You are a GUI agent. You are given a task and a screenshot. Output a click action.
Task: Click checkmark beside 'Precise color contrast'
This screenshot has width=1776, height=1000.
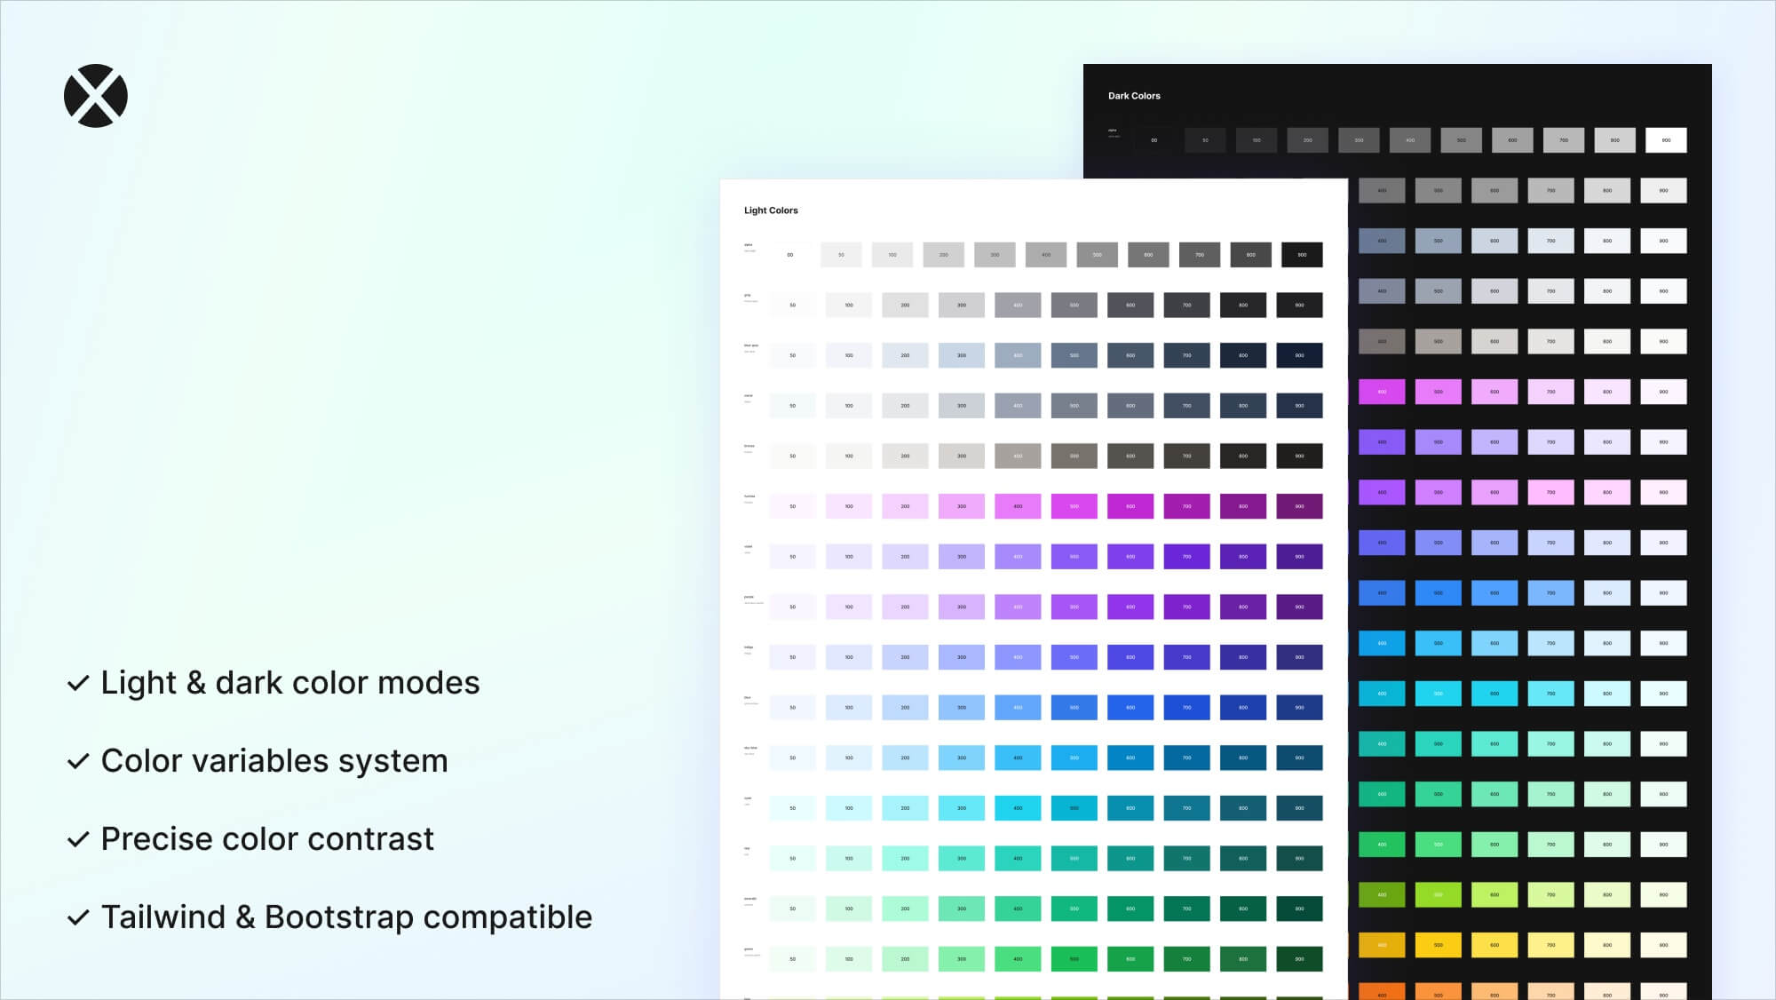tap(78, 839)
